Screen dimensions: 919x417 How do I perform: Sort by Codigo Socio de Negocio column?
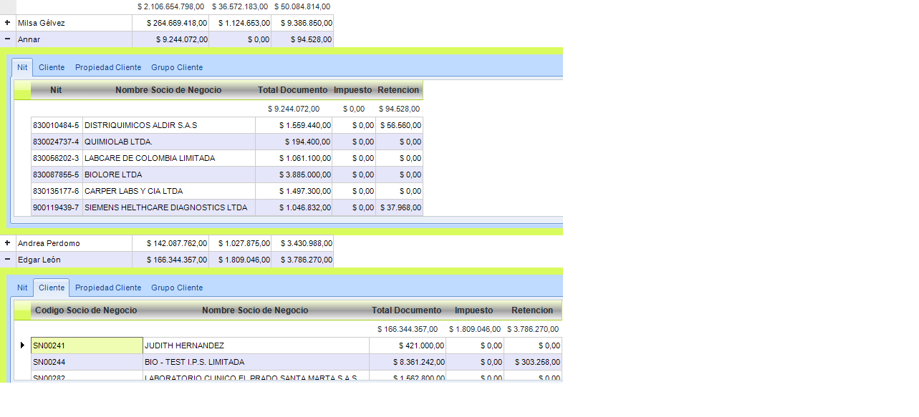(86, 310)
